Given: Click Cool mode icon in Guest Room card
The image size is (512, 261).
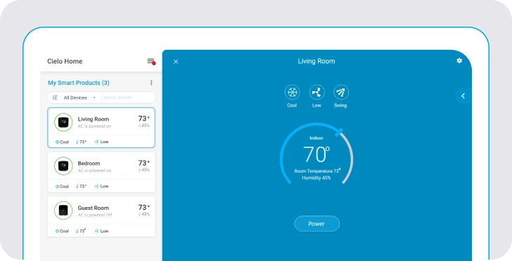Looking at the screenshot, I should point(58,231).
